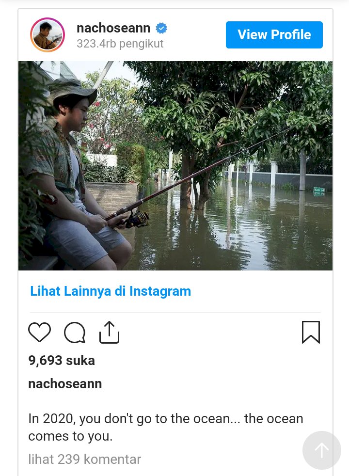Click the View Profile button
Image resolution: width=349 pixels, height=476 pixels.
click(274, 35)
